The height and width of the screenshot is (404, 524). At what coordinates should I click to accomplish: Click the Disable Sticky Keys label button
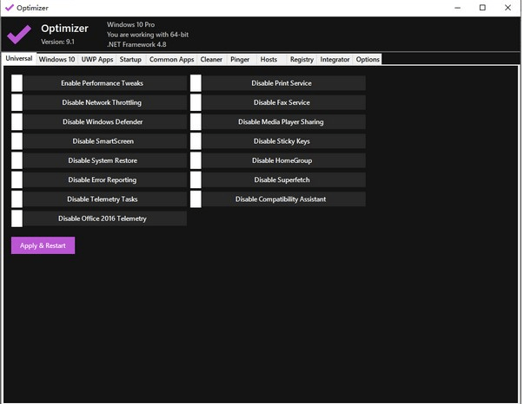point(283,141)
